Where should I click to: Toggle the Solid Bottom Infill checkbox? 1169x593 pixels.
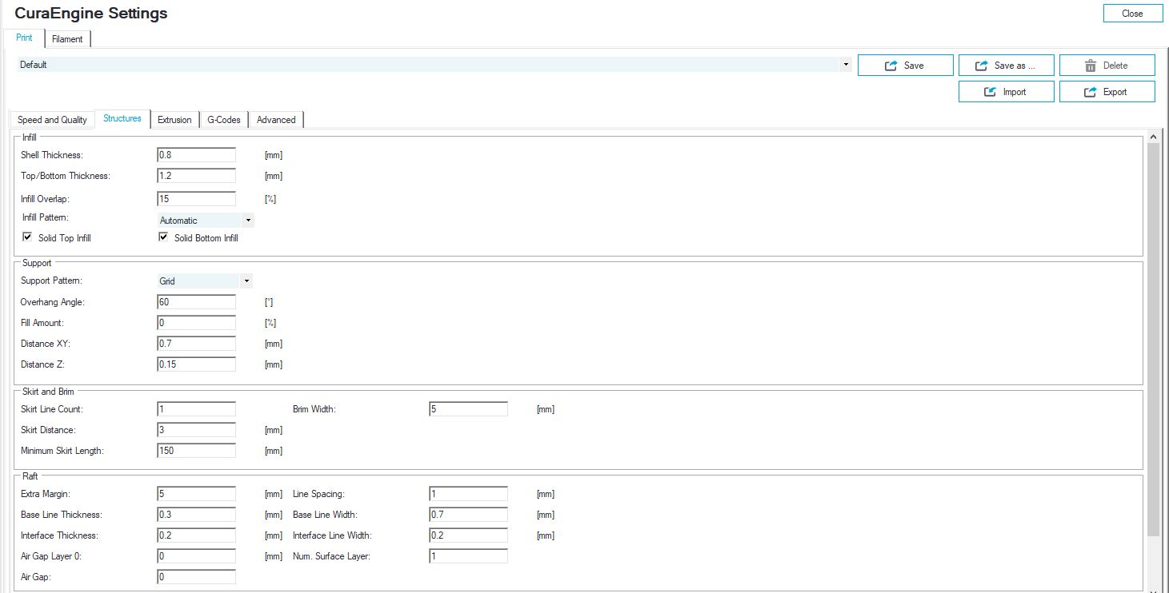click(163, 237)
